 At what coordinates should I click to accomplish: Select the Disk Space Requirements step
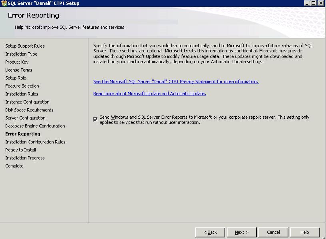coord(29,110)
